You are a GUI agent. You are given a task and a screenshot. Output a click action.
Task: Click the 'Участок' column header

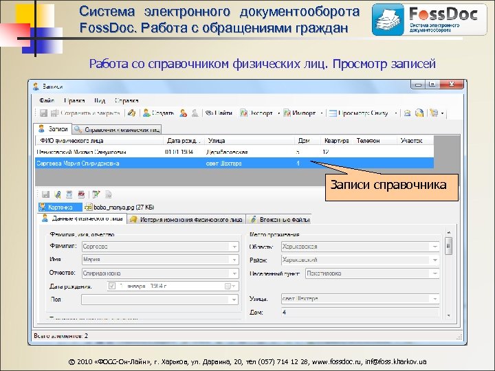[x=415, y=141]
